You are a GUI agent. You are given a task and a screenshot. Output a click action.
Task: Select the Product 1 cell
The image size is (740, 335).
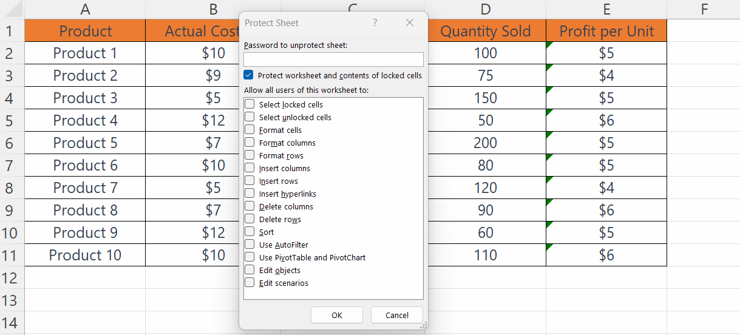point(85,53)
